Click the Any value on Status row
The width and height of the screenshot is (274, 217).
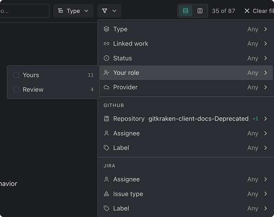pyautogui.click(x=253, y=58)
